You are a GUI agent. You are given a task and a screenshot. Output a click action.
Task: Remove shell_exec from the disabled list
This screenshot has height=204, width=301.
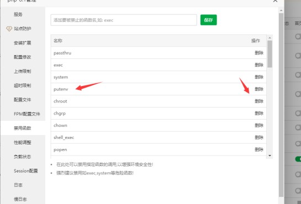coord(259,137)
